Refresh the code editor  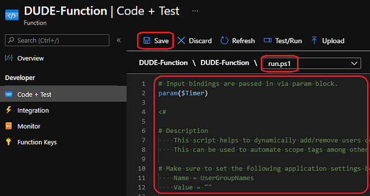coord(238,41)
